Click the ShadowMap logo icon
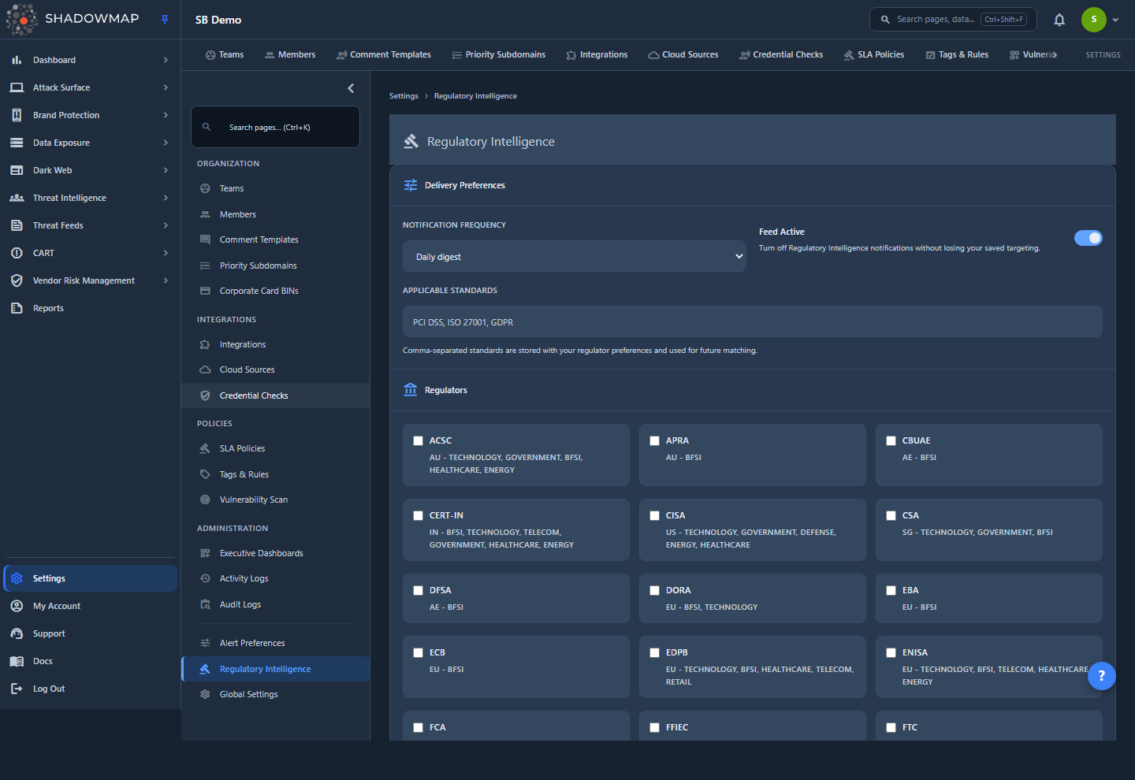Screen dimensions: 1135x780 pos(21,19)
